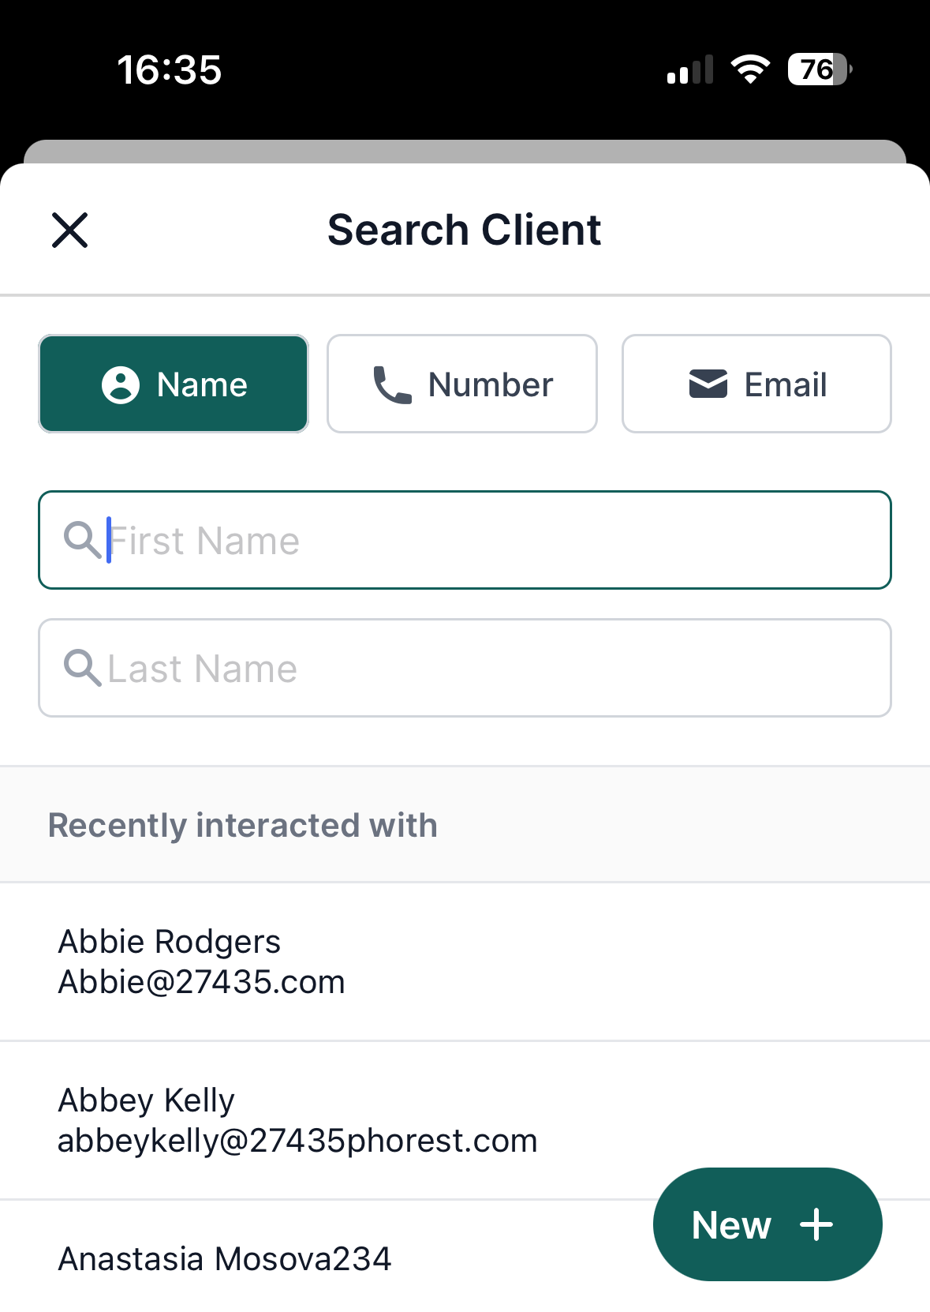Tap the person icon in Name tab

tap(121, 385)
